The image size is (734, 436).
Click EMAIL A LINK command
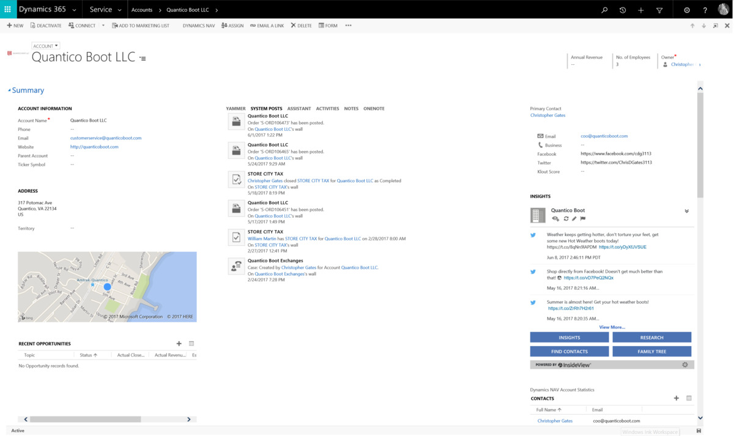pos(267,26)
